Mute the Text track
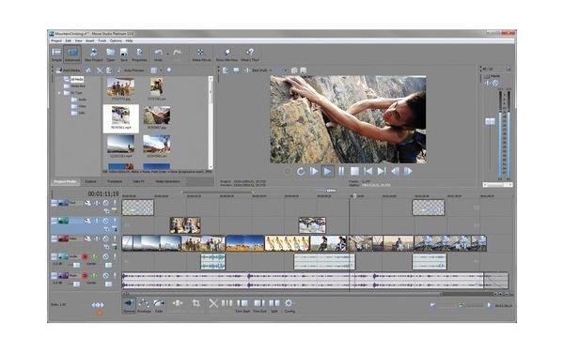The height and width of the screenshot is (354, 564). point(105,203)
